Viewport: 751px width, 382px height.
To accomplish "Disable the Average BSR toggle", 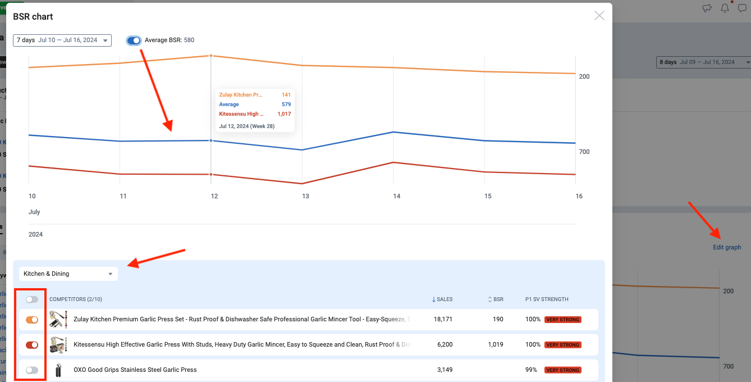I will point(134,40).
